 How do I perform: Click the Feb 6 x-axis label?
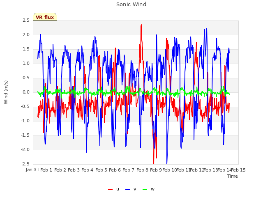click(115, 170)
